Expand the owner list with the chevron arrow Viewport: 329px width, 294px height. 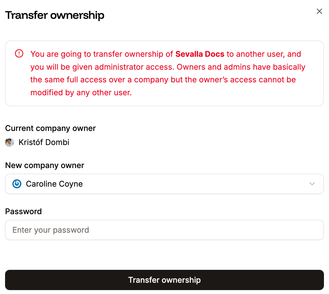coord(312,184)
